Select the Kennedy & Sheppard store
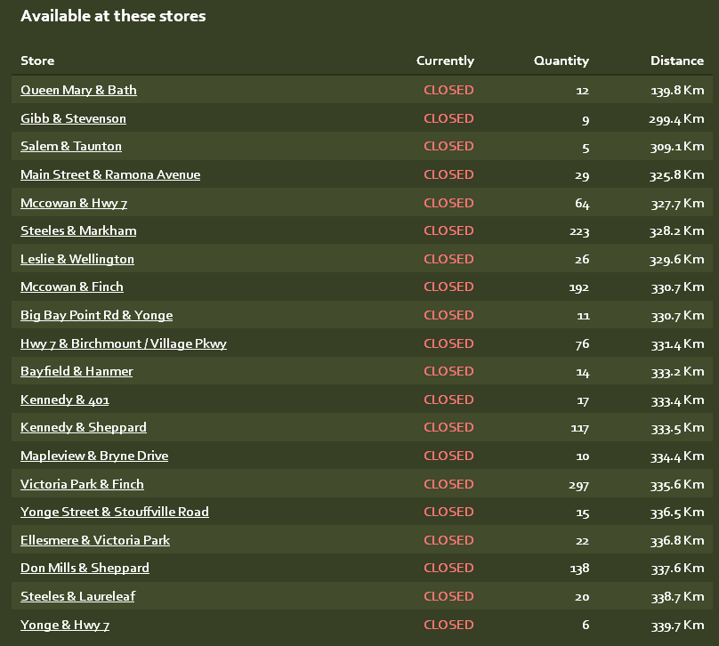 [x=84, y=427]
